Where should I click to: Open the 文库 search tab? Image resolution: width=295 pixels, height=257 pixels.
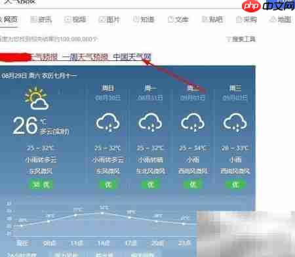(x=178, y=20)
